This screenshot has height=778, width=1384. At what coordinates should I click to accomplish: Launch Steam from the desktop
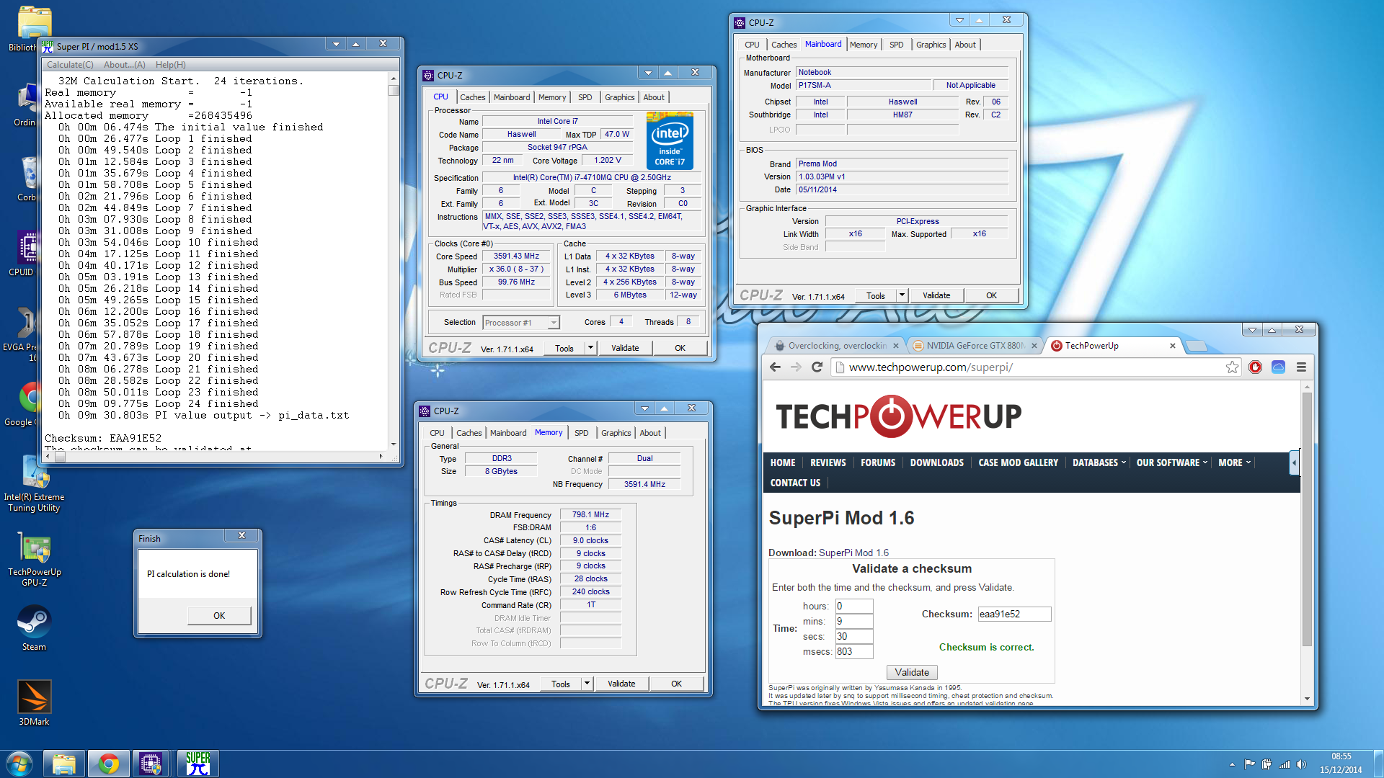(x=34, y=627)
